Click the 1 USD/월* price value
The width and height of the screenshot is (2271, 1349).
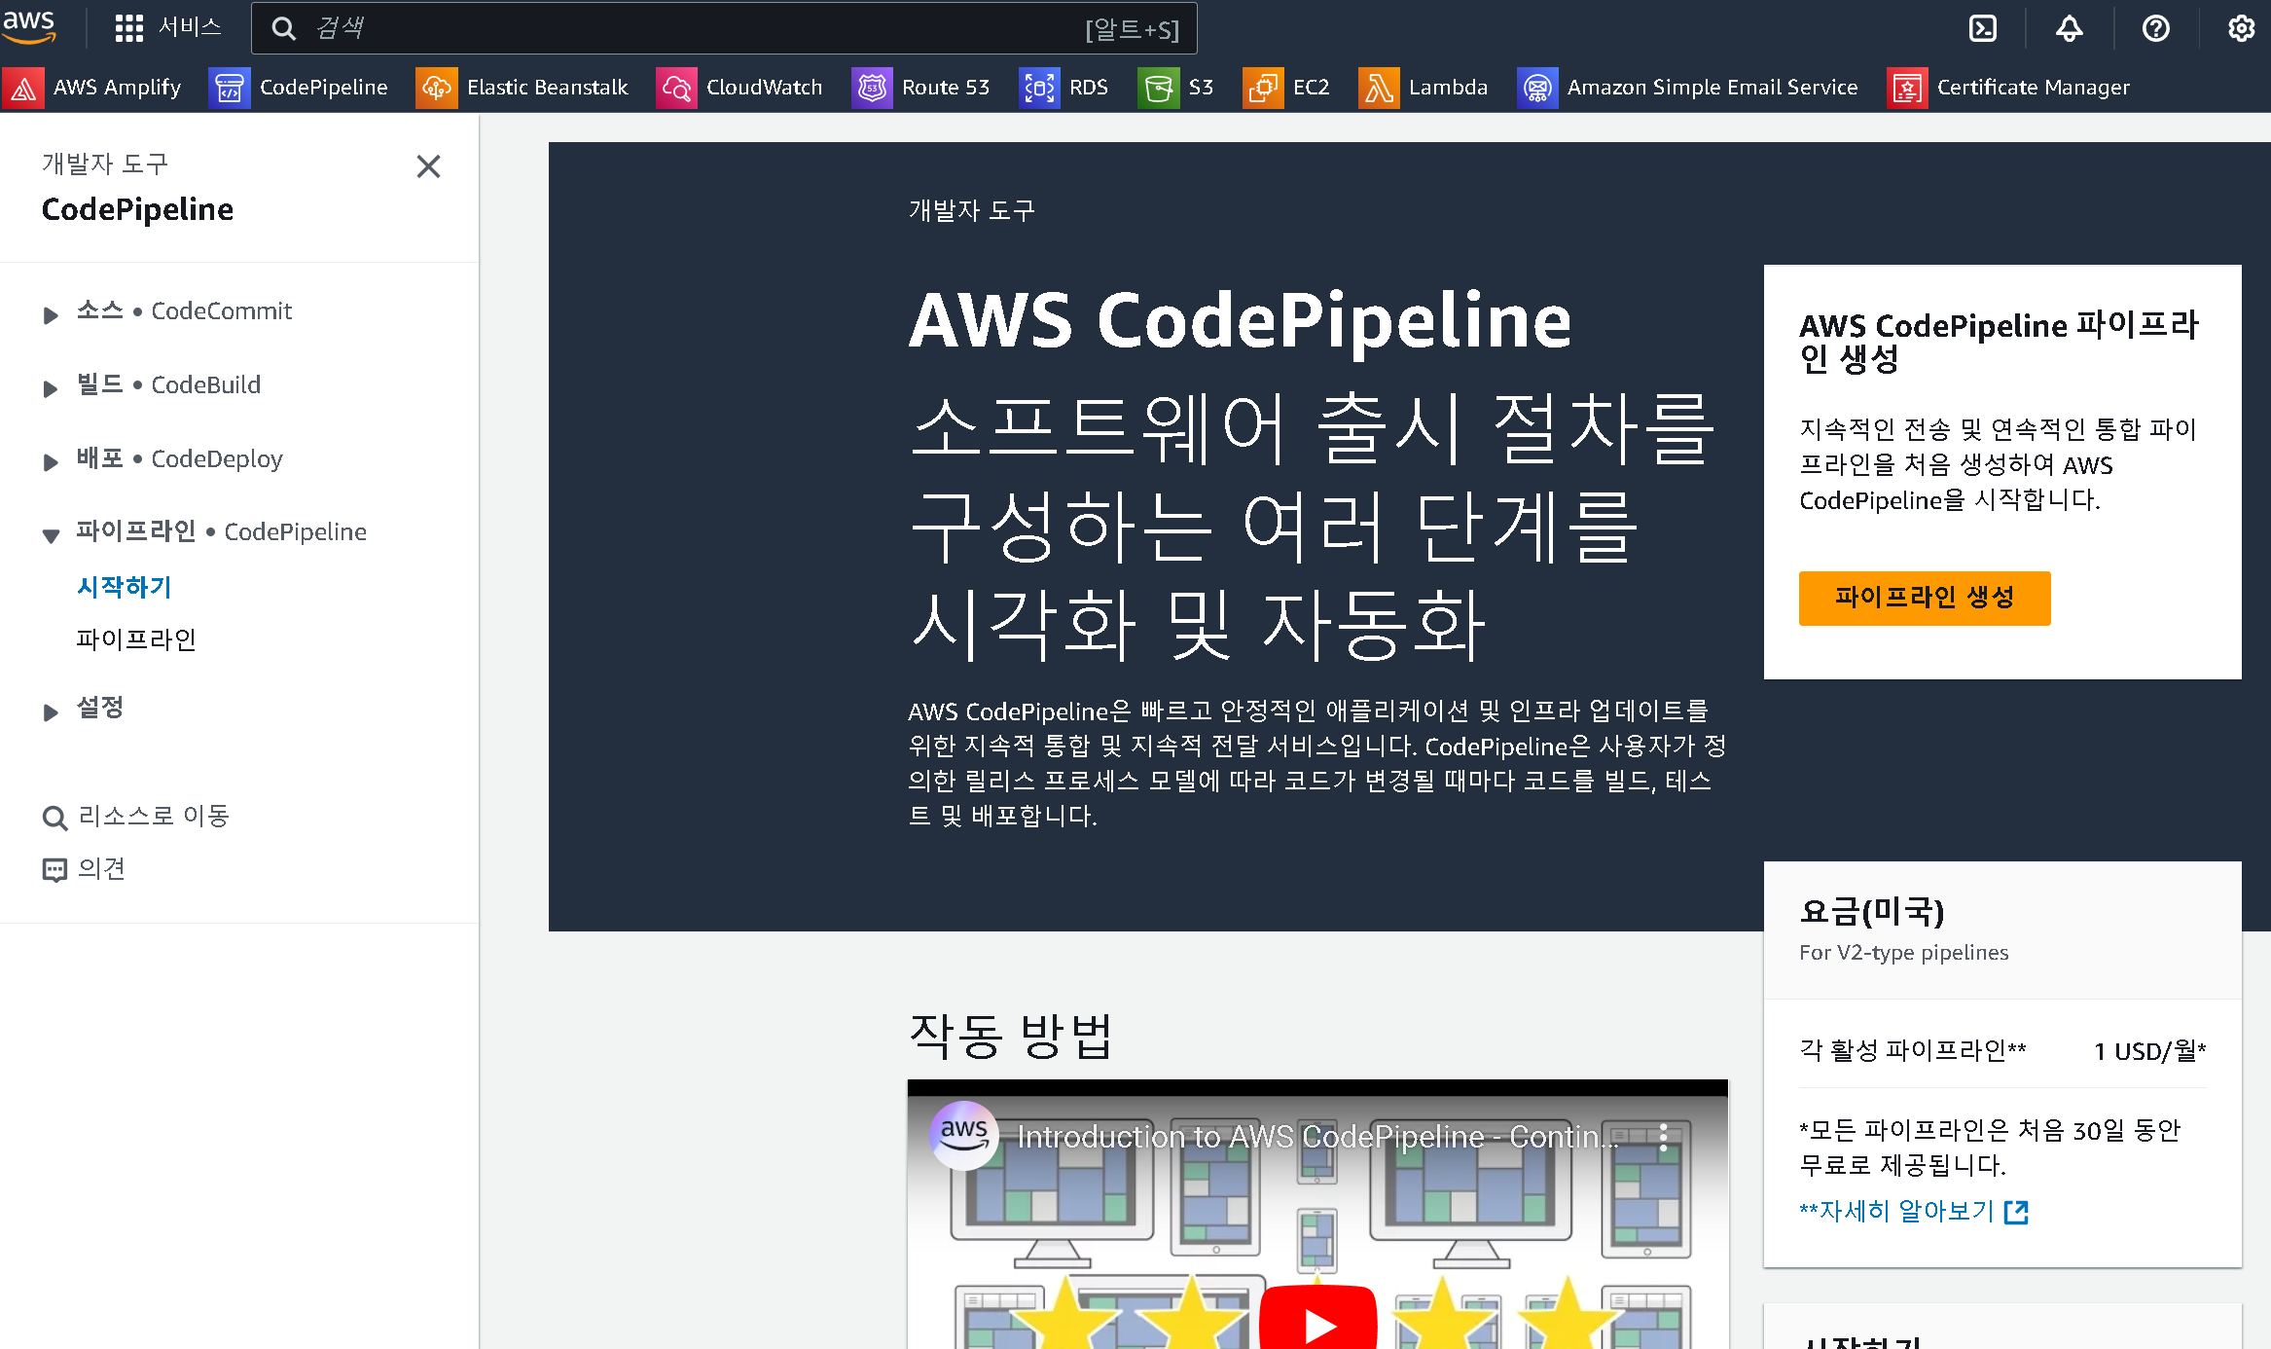2150,1051
